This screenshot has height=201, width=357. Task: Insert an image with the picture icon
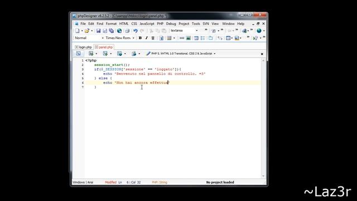(x=189, y=38)
